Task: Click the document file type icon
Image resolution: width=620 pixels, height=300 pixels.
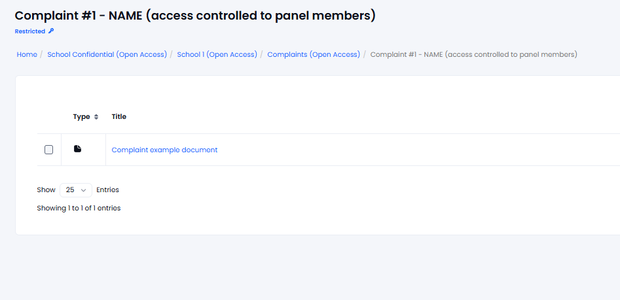Action: [x=77, y=149]
